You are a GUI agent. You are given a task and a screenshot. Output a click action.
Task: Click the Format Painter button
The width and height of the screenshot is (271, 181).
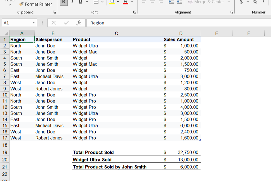pyautogui.click(x=35, y=4)
